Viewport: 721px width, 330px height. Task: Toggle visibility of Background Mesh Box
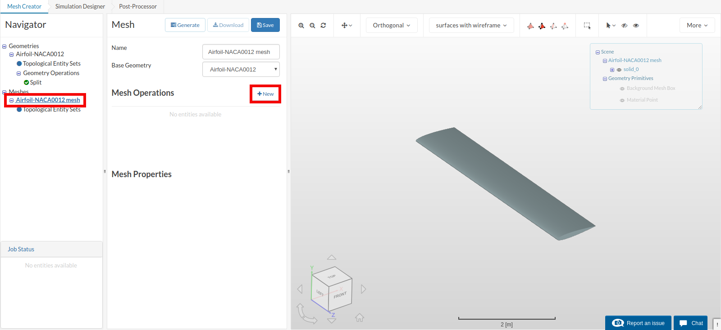tap(622, 89)
